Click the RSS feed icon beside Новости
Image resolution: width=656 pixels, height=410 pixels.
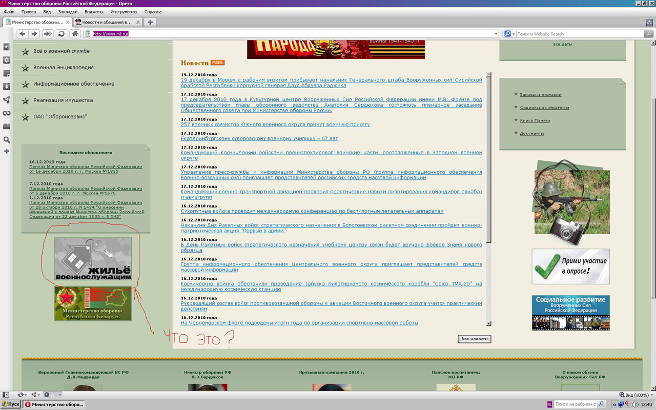tap(217, 63)
